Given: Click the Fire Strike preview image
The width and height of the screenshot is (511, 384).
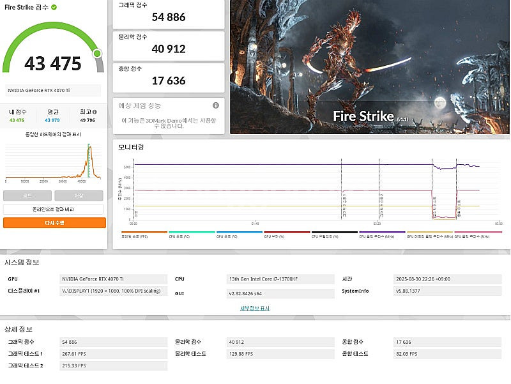Looking at the screenshot, I should point(370,67).
